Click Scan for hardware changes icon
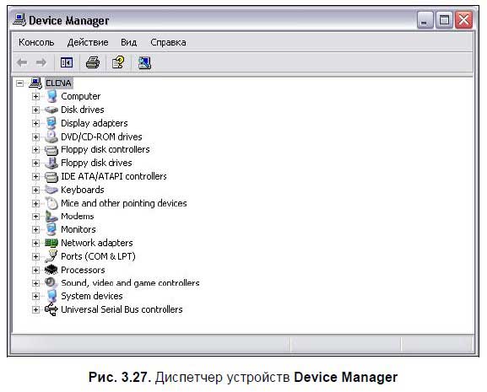The width and height of the screenshot is (487, 392). (x=144, y=63)
